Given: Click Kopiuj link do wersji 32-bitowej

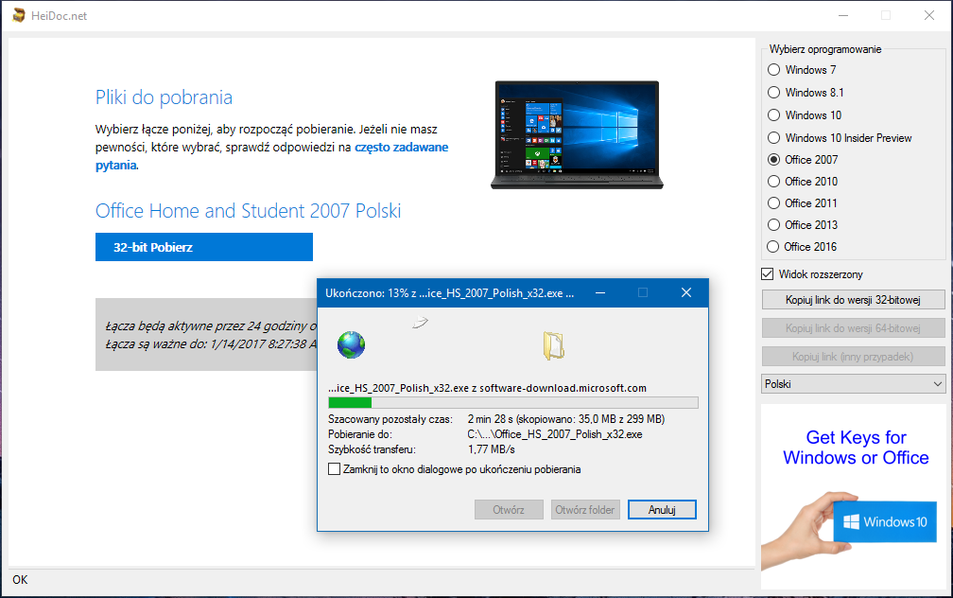Looking at the screenshot, I should pos(853,300).
